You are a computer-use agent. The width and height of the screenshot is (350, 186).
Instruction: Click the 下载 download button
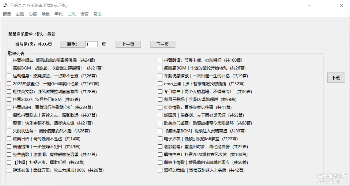pyautogui.click(x=336, y=78)
